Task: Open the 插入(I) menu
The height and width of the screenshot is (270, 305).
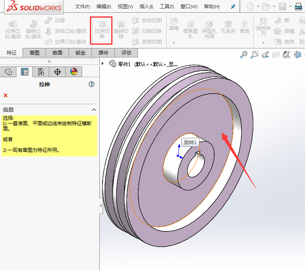Action: point(146,7)
